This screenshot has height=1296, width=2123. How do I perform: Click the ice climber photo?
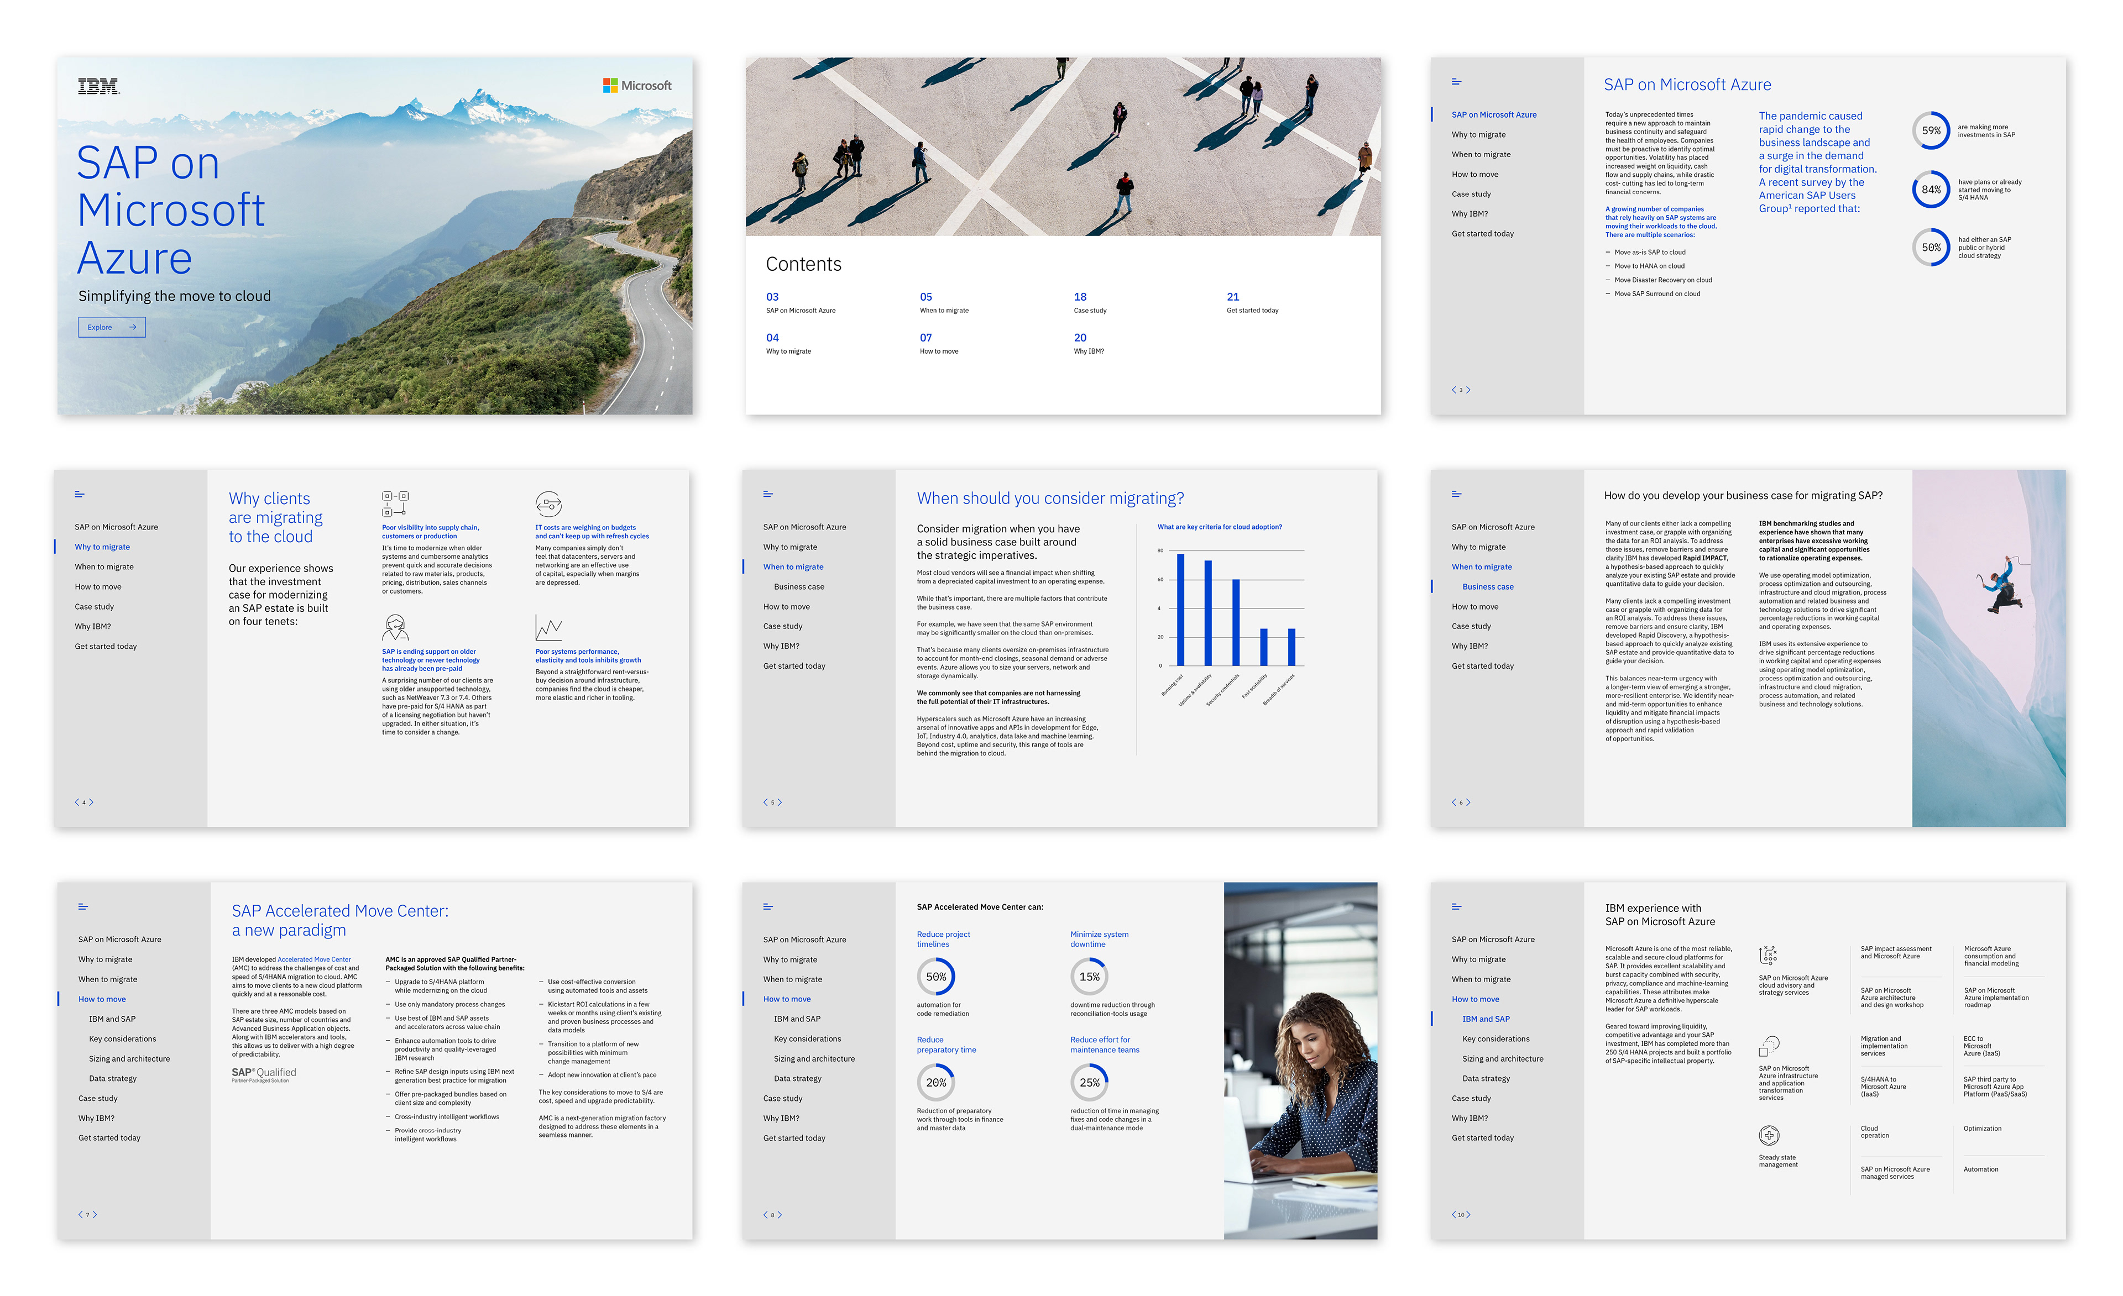tap(1988, 648)
